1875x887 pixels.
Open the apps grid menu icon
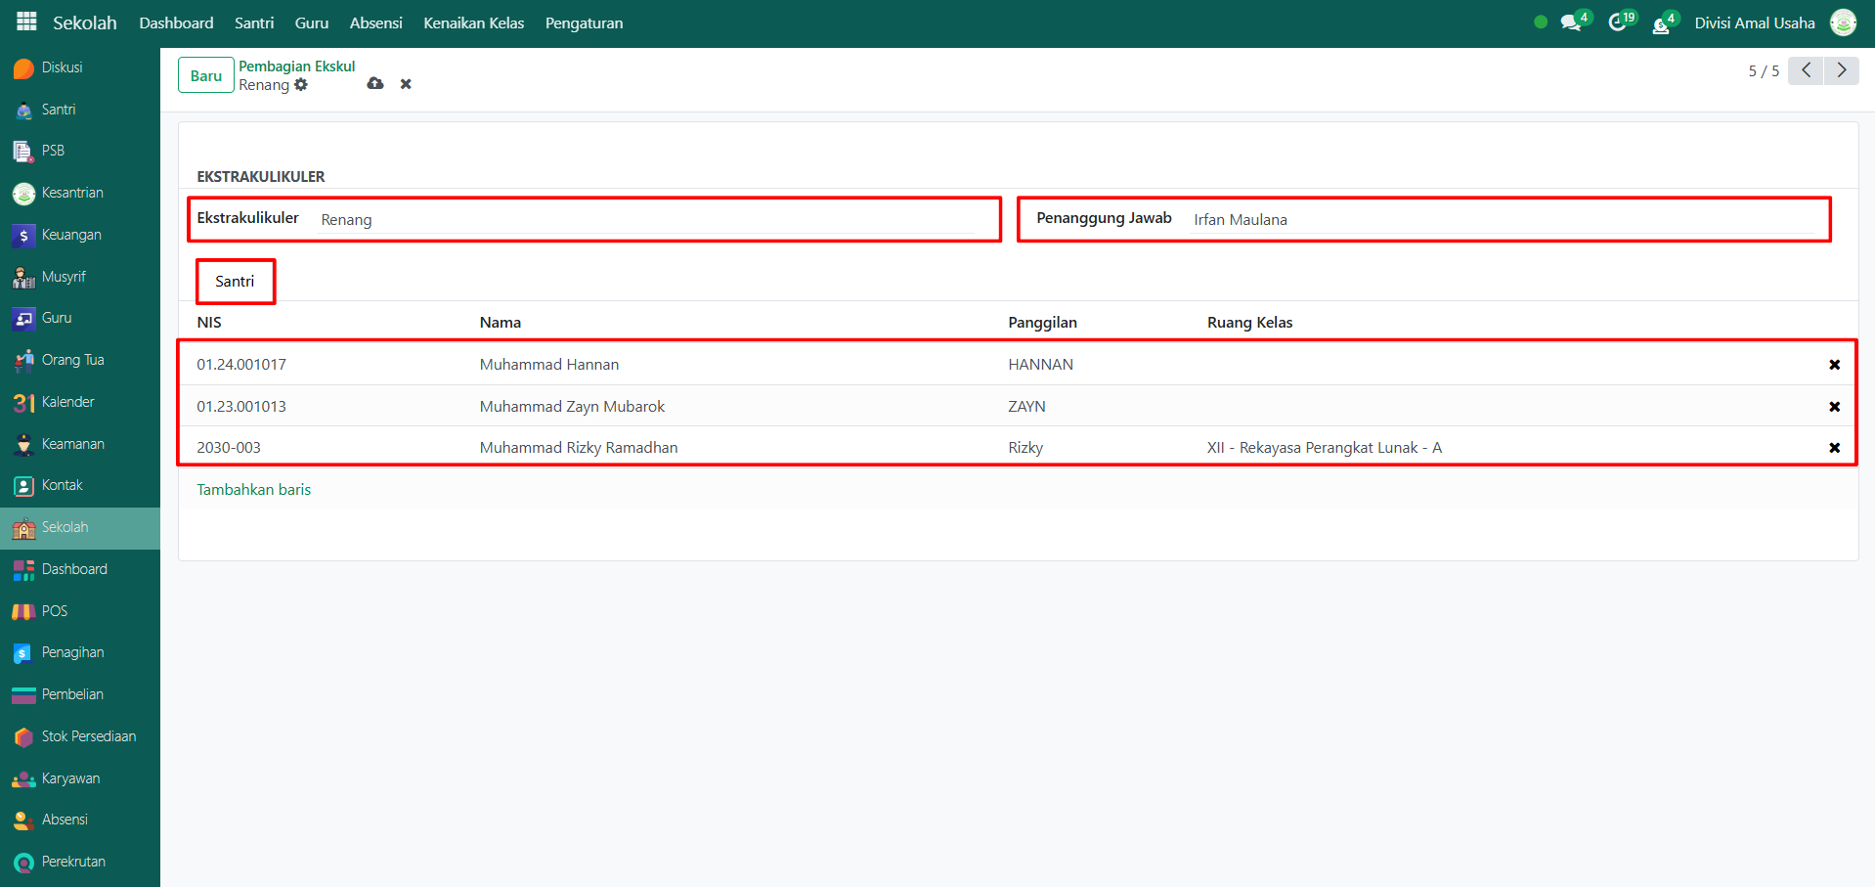point(26,22)
